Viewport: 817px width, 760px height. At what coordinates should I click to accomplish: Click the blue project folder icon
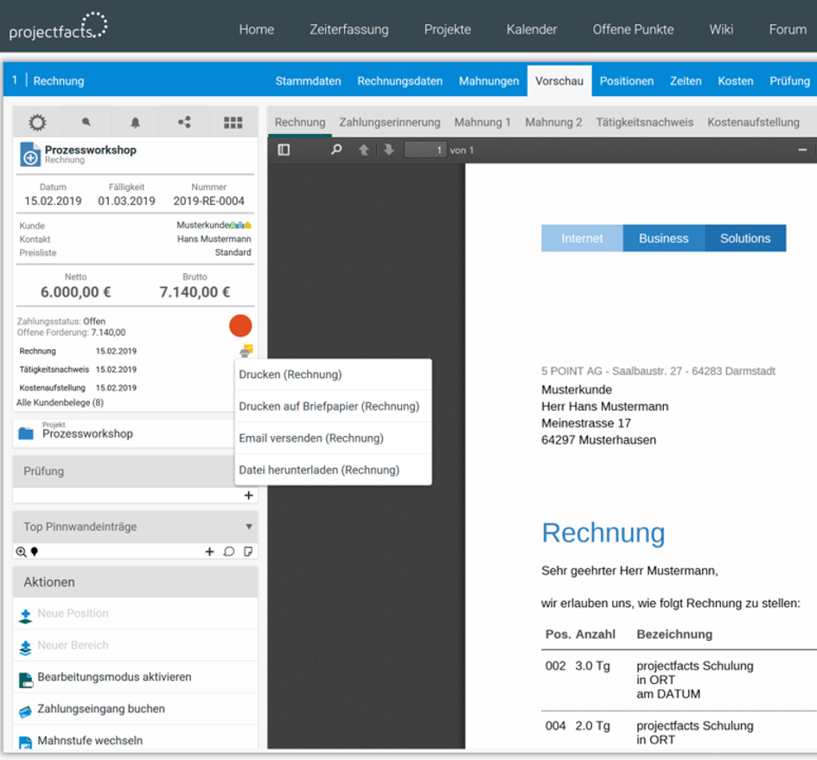(26, 433)
